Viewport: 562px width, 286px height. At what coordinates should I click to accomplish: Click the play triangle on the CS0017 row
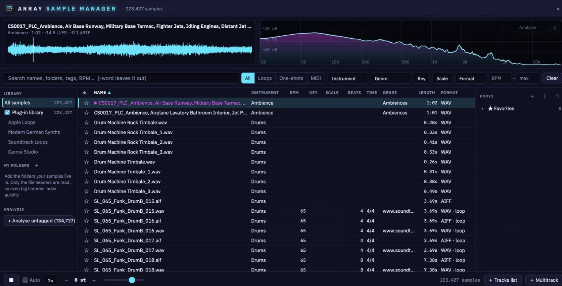coord(96,103)
